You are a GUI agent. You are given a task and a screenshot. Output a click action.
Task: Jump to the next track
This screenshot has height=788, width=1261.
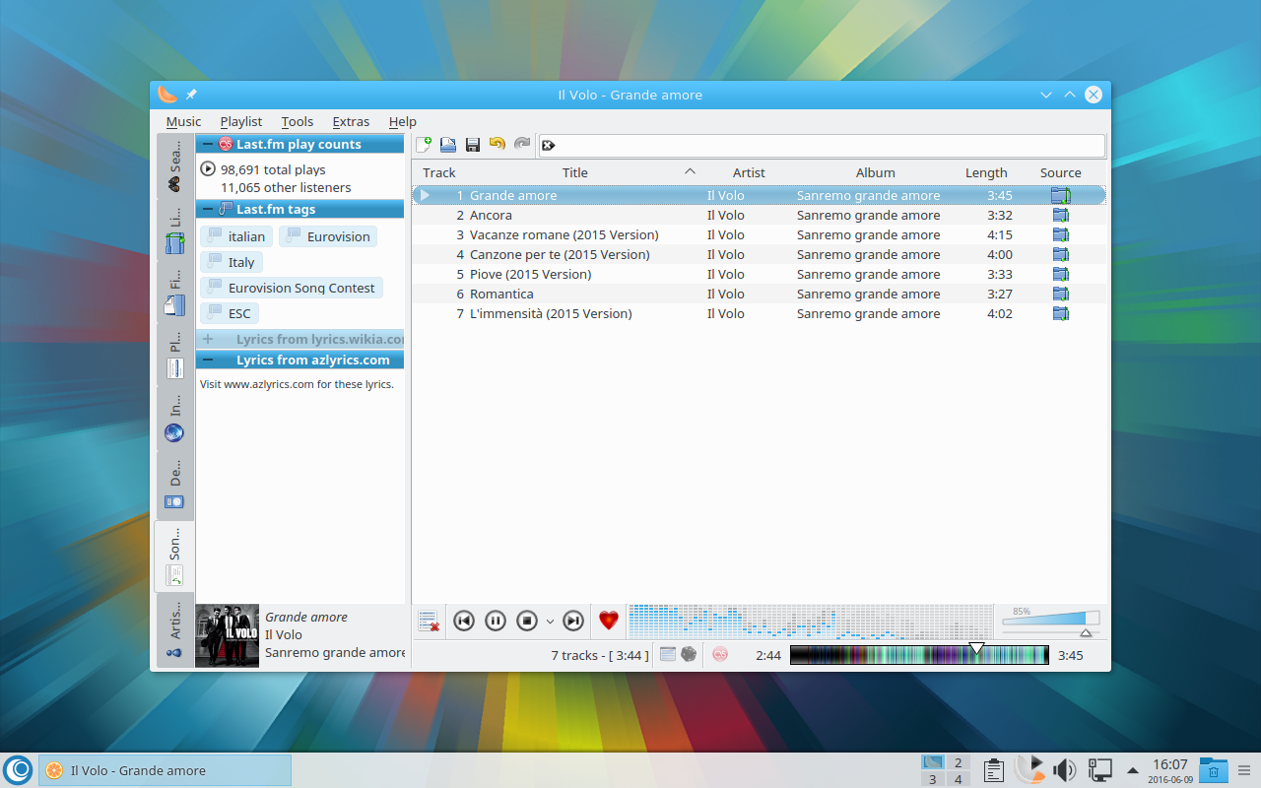coord(573,621)
